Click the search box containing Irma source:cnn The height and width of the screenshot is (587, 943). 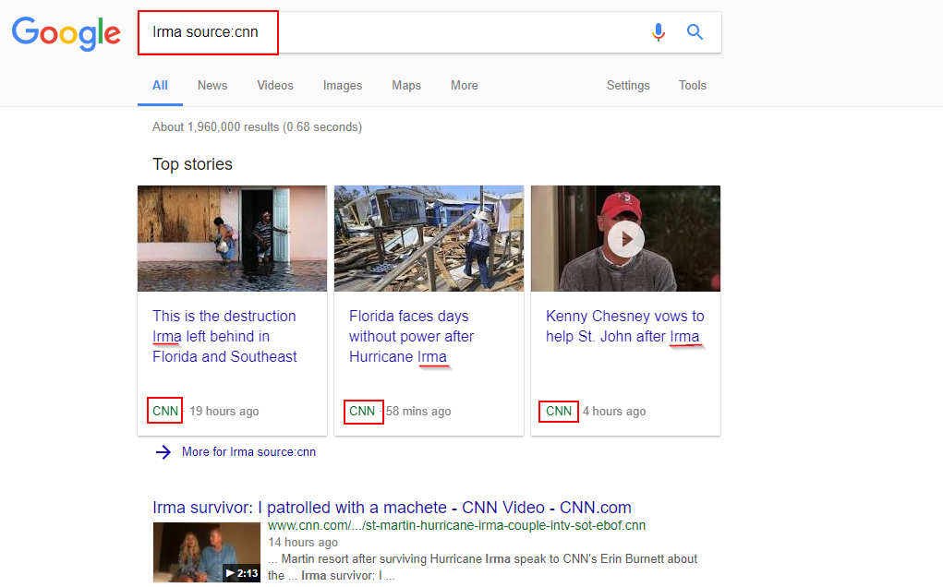tap(429, 32)
